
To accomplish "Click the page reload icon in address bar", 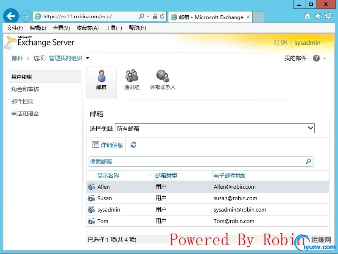I will 162,16.
